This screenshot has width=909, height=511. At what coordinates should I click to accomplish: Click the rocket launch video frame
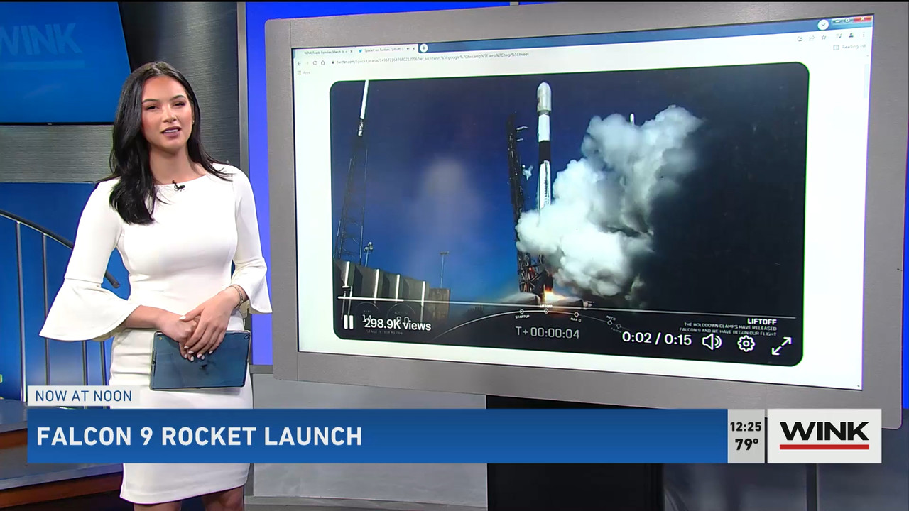[570, 214]
